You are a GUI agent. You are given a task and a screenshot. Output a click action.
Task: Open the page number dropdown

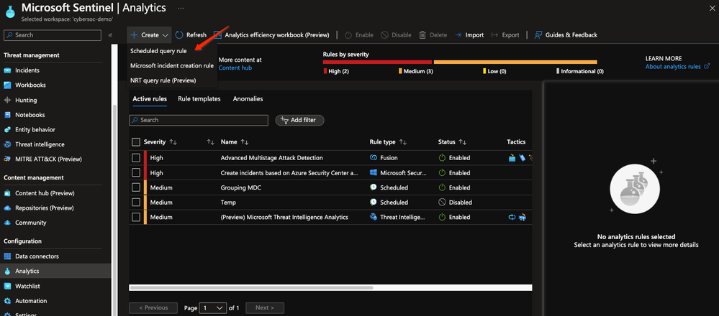coord(213,308)
